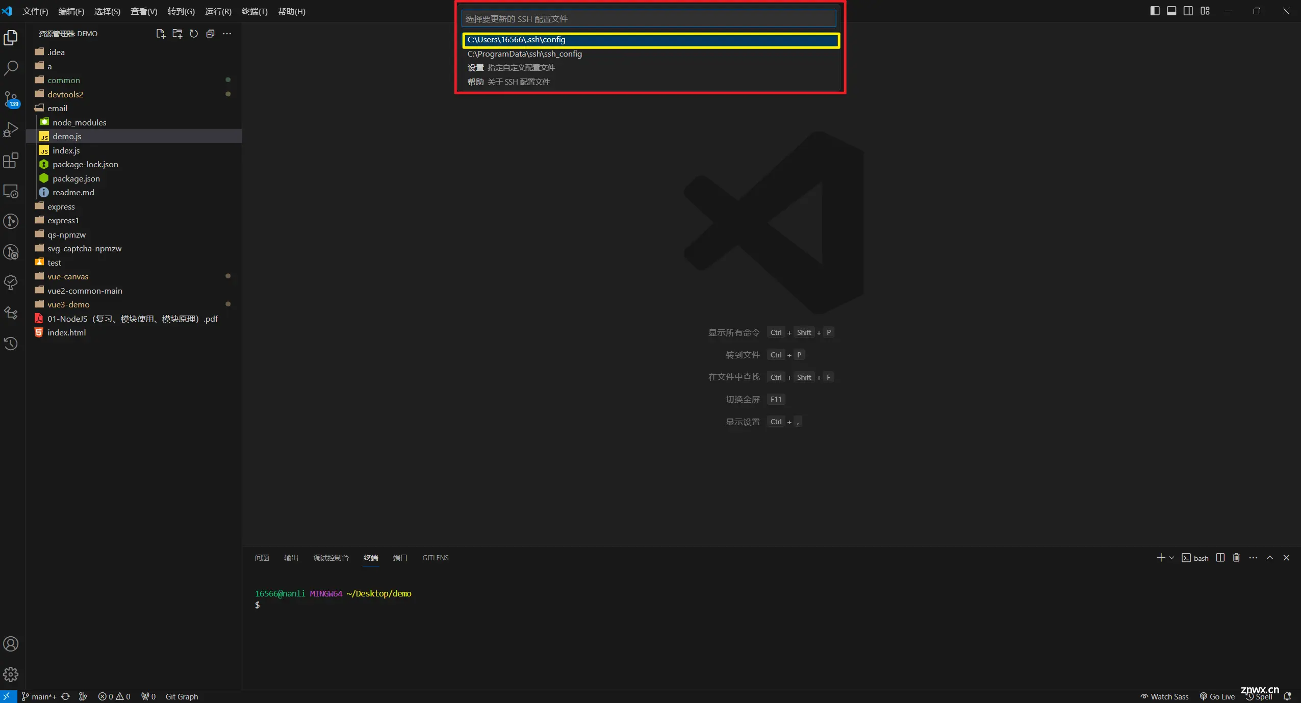Open the 文件(F) menu
1301x703 pixels.
35,11
